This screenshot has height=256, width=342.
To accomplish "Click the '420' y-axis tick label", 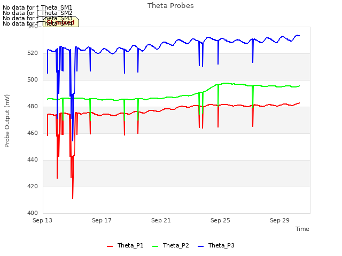I will (33, 186).
